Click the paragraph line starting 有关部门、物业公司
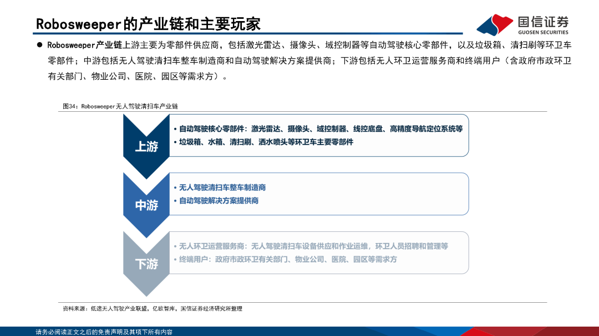This screenshot has width=599, height=336. [x=138, y=76]
